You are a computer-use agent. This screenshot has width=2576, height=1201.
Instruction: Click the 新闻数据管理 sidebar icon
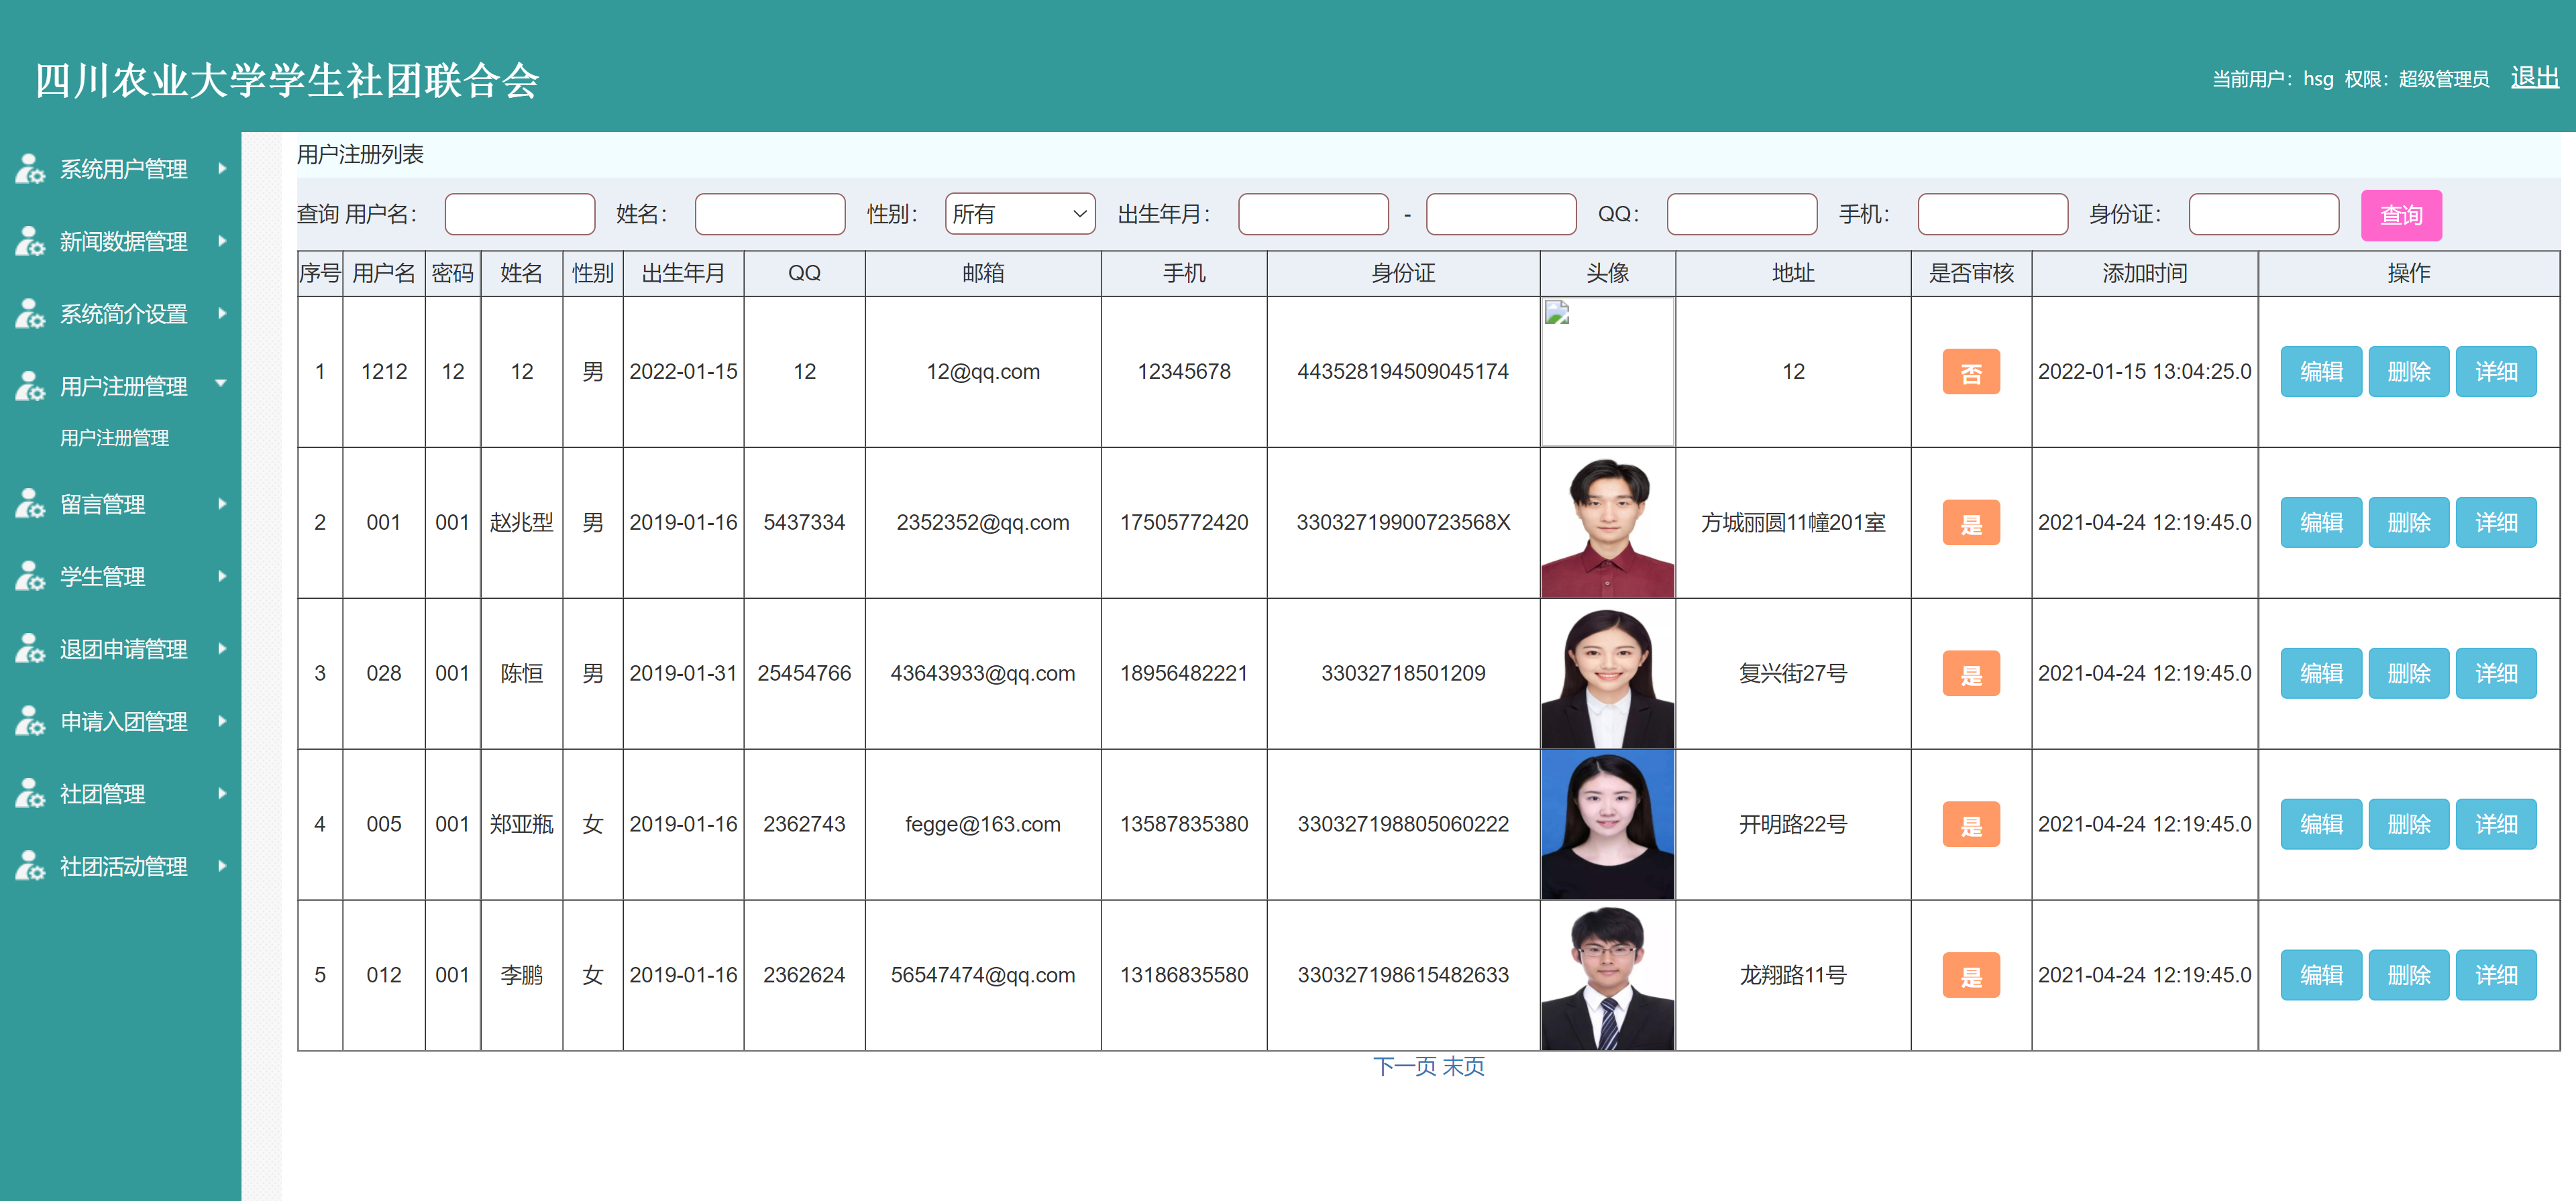pyautogui.click(x=29, y=241)
